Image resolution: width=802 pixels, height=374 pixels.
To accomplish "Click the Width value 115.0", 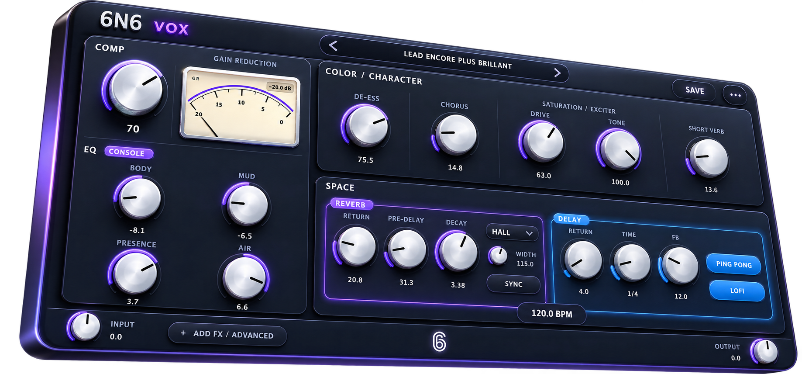I will click(x=525, y=264).
